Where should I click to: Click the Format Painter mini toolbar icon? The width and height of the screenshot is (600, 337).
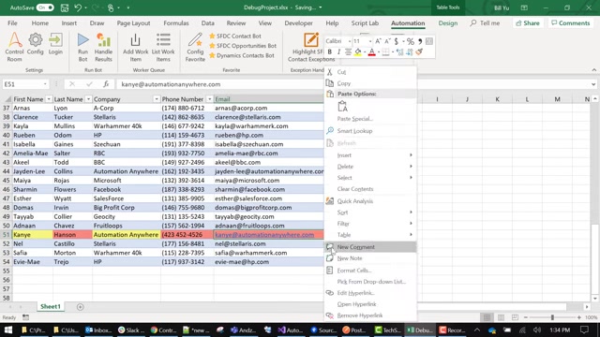tap(419, 51)
